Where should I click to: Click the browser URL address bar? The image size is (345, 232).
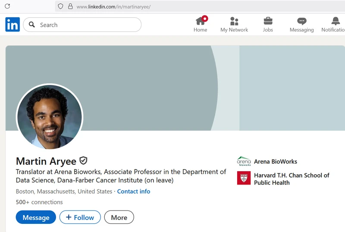coord(200,6)
